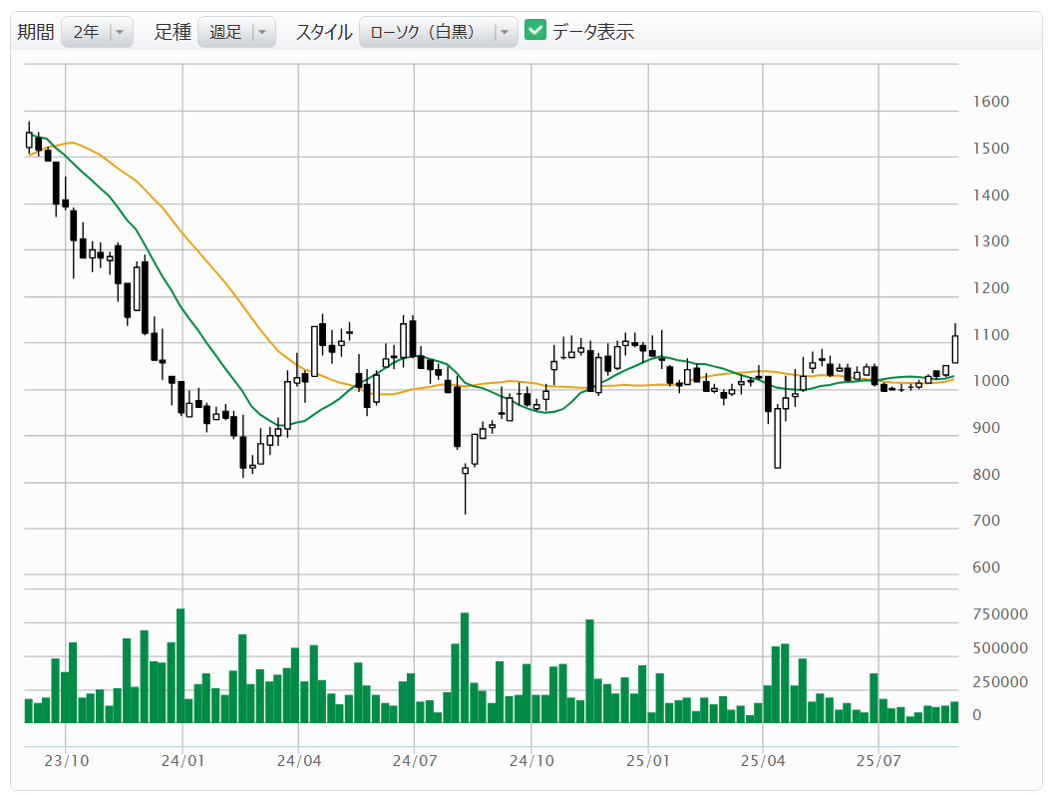Screen dimensions: 1054x797
Task: Open the 期間 dropdown arrow
Action: pyautogui.click(x=120, y=32)
